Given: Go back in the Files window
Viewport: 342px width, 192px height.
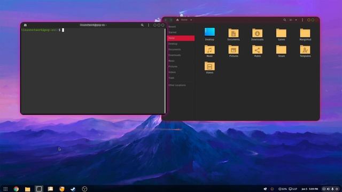Looking at the screenshot, I should [166, 20].
